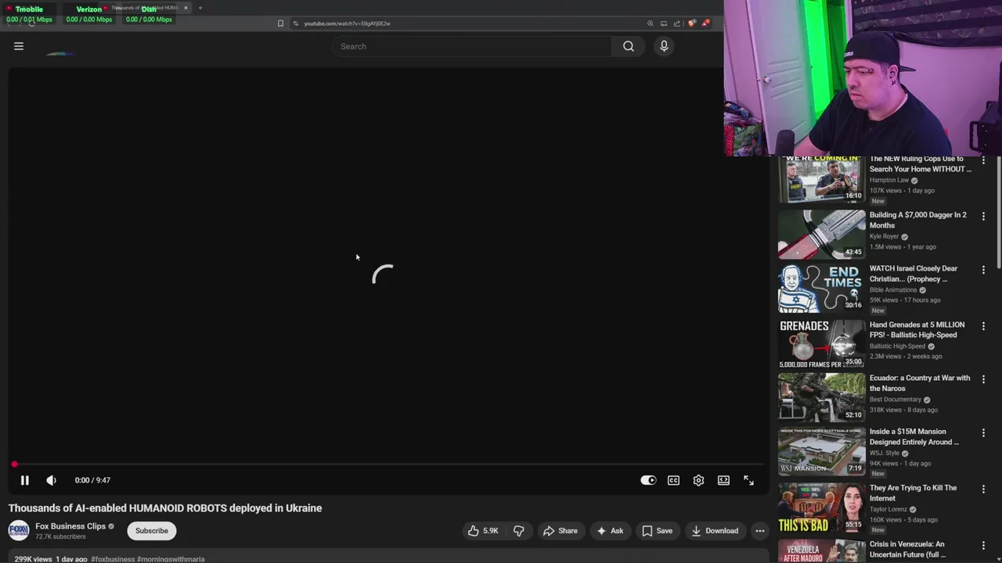Pause the video with the pause button
This screenshot has width=1002, height=563.
coord(24,480)
